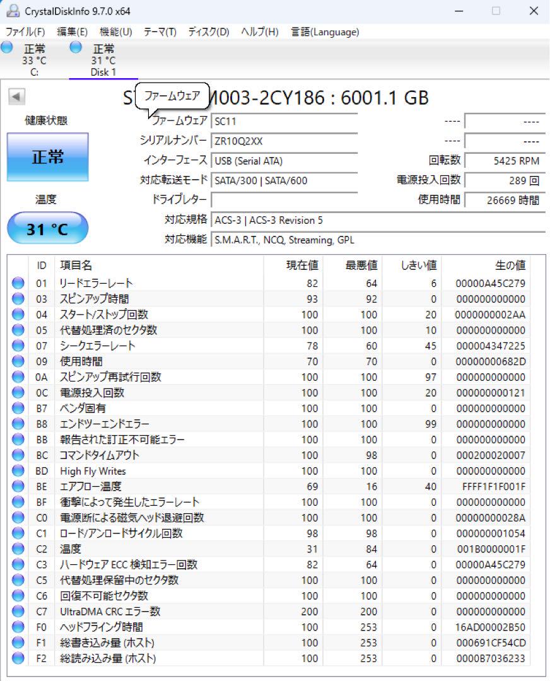Click the status dot for 代替処理保留中のセクタ数
This screenshot has height=681, width=550.
point(18,580)
